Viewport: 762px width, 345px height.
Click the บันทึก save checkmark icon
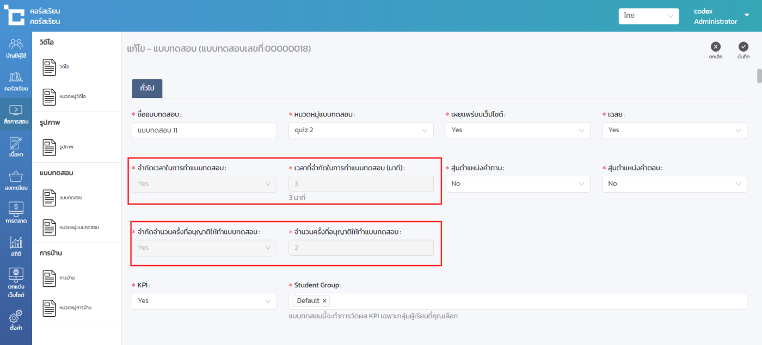(743, 47)
